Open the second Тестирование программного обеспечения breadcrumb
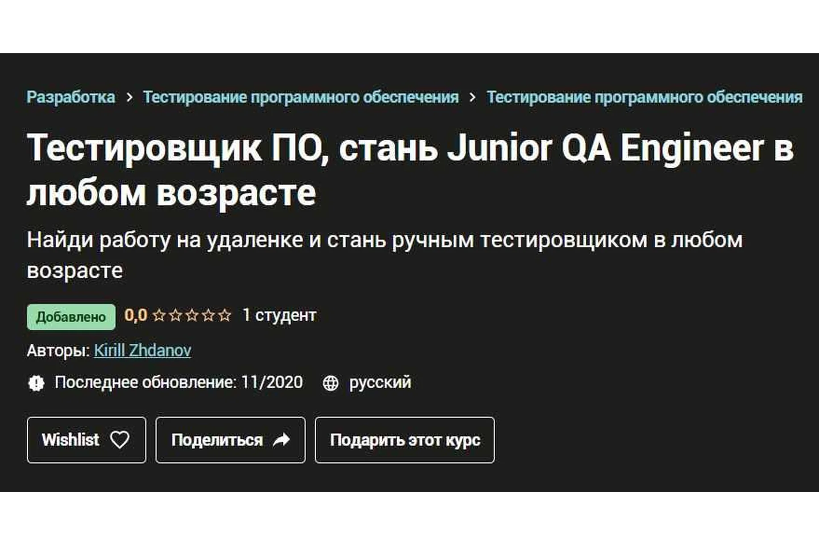Image resolution: width=819 pixels, height=546 pixels. tap(644, 97)
